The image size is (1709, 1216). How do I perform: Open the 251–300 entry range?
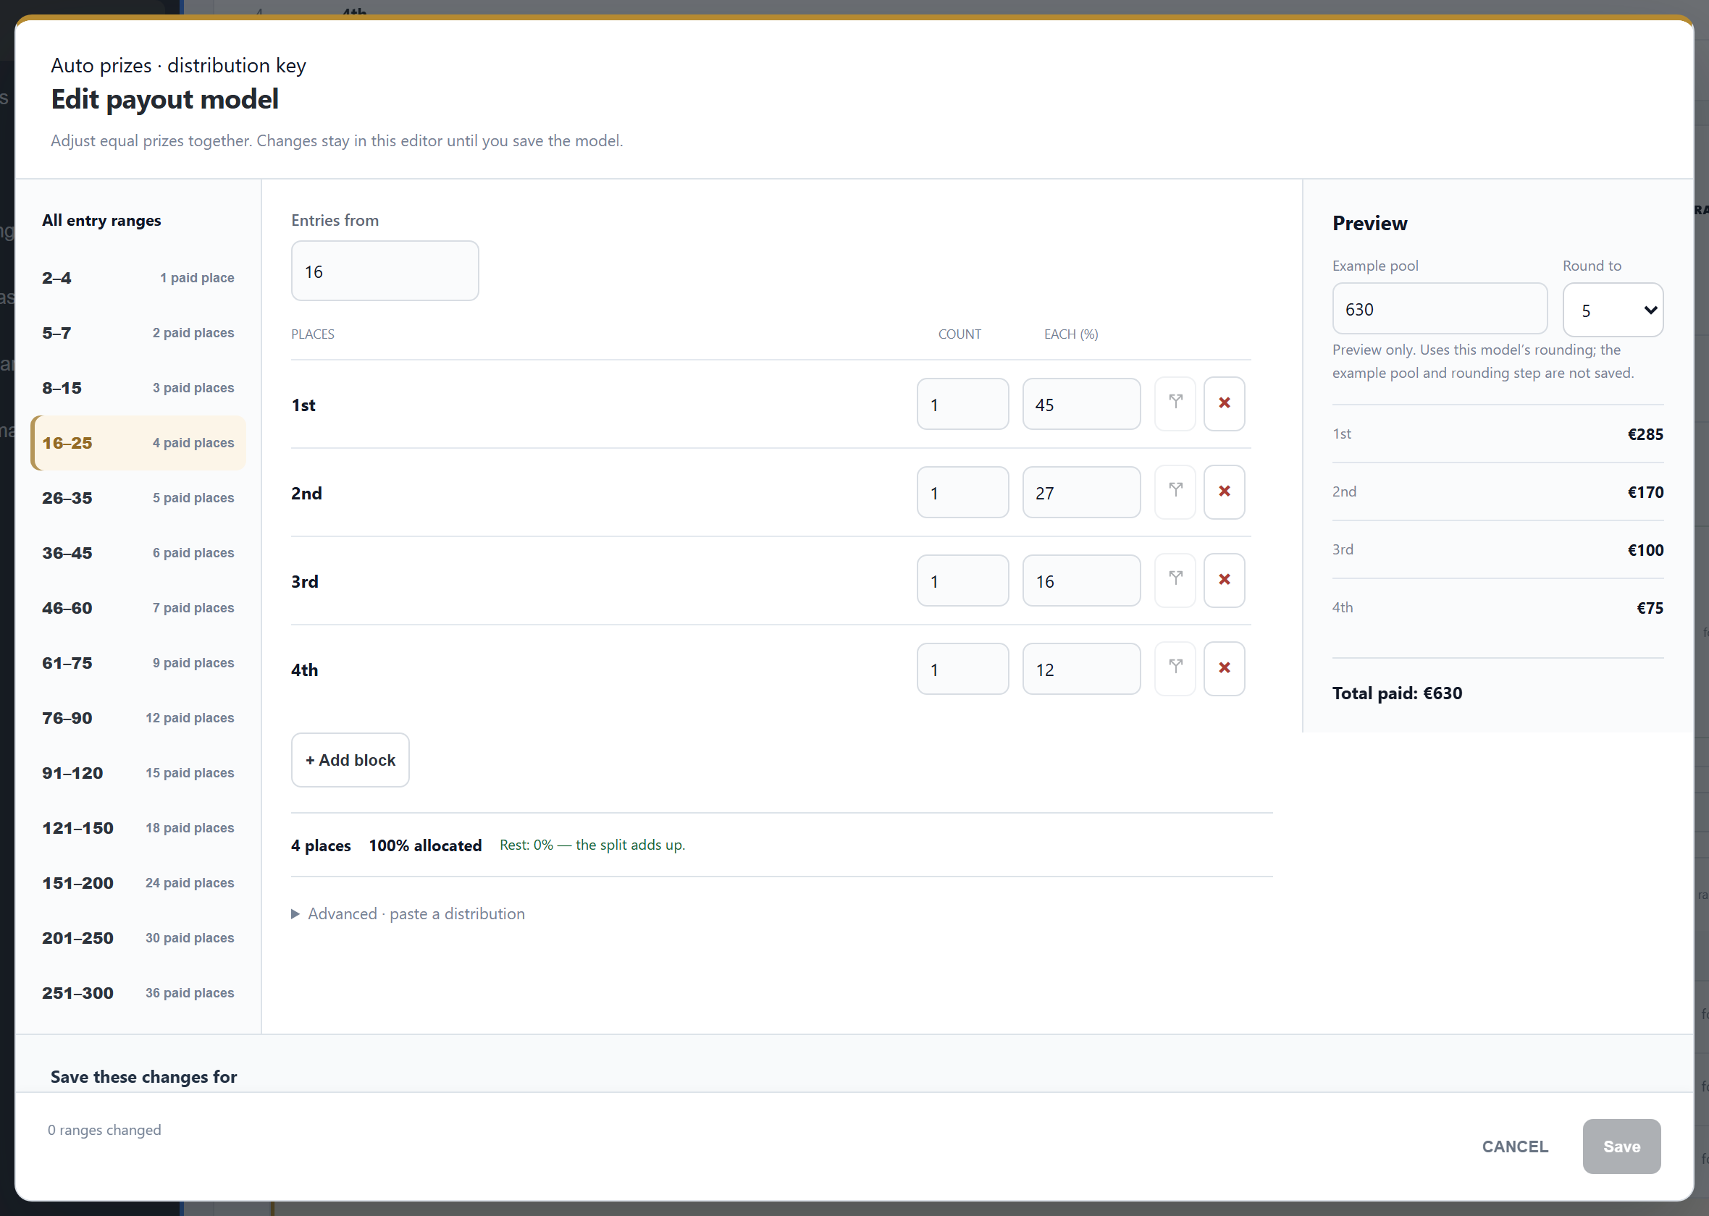coord(138,993)
